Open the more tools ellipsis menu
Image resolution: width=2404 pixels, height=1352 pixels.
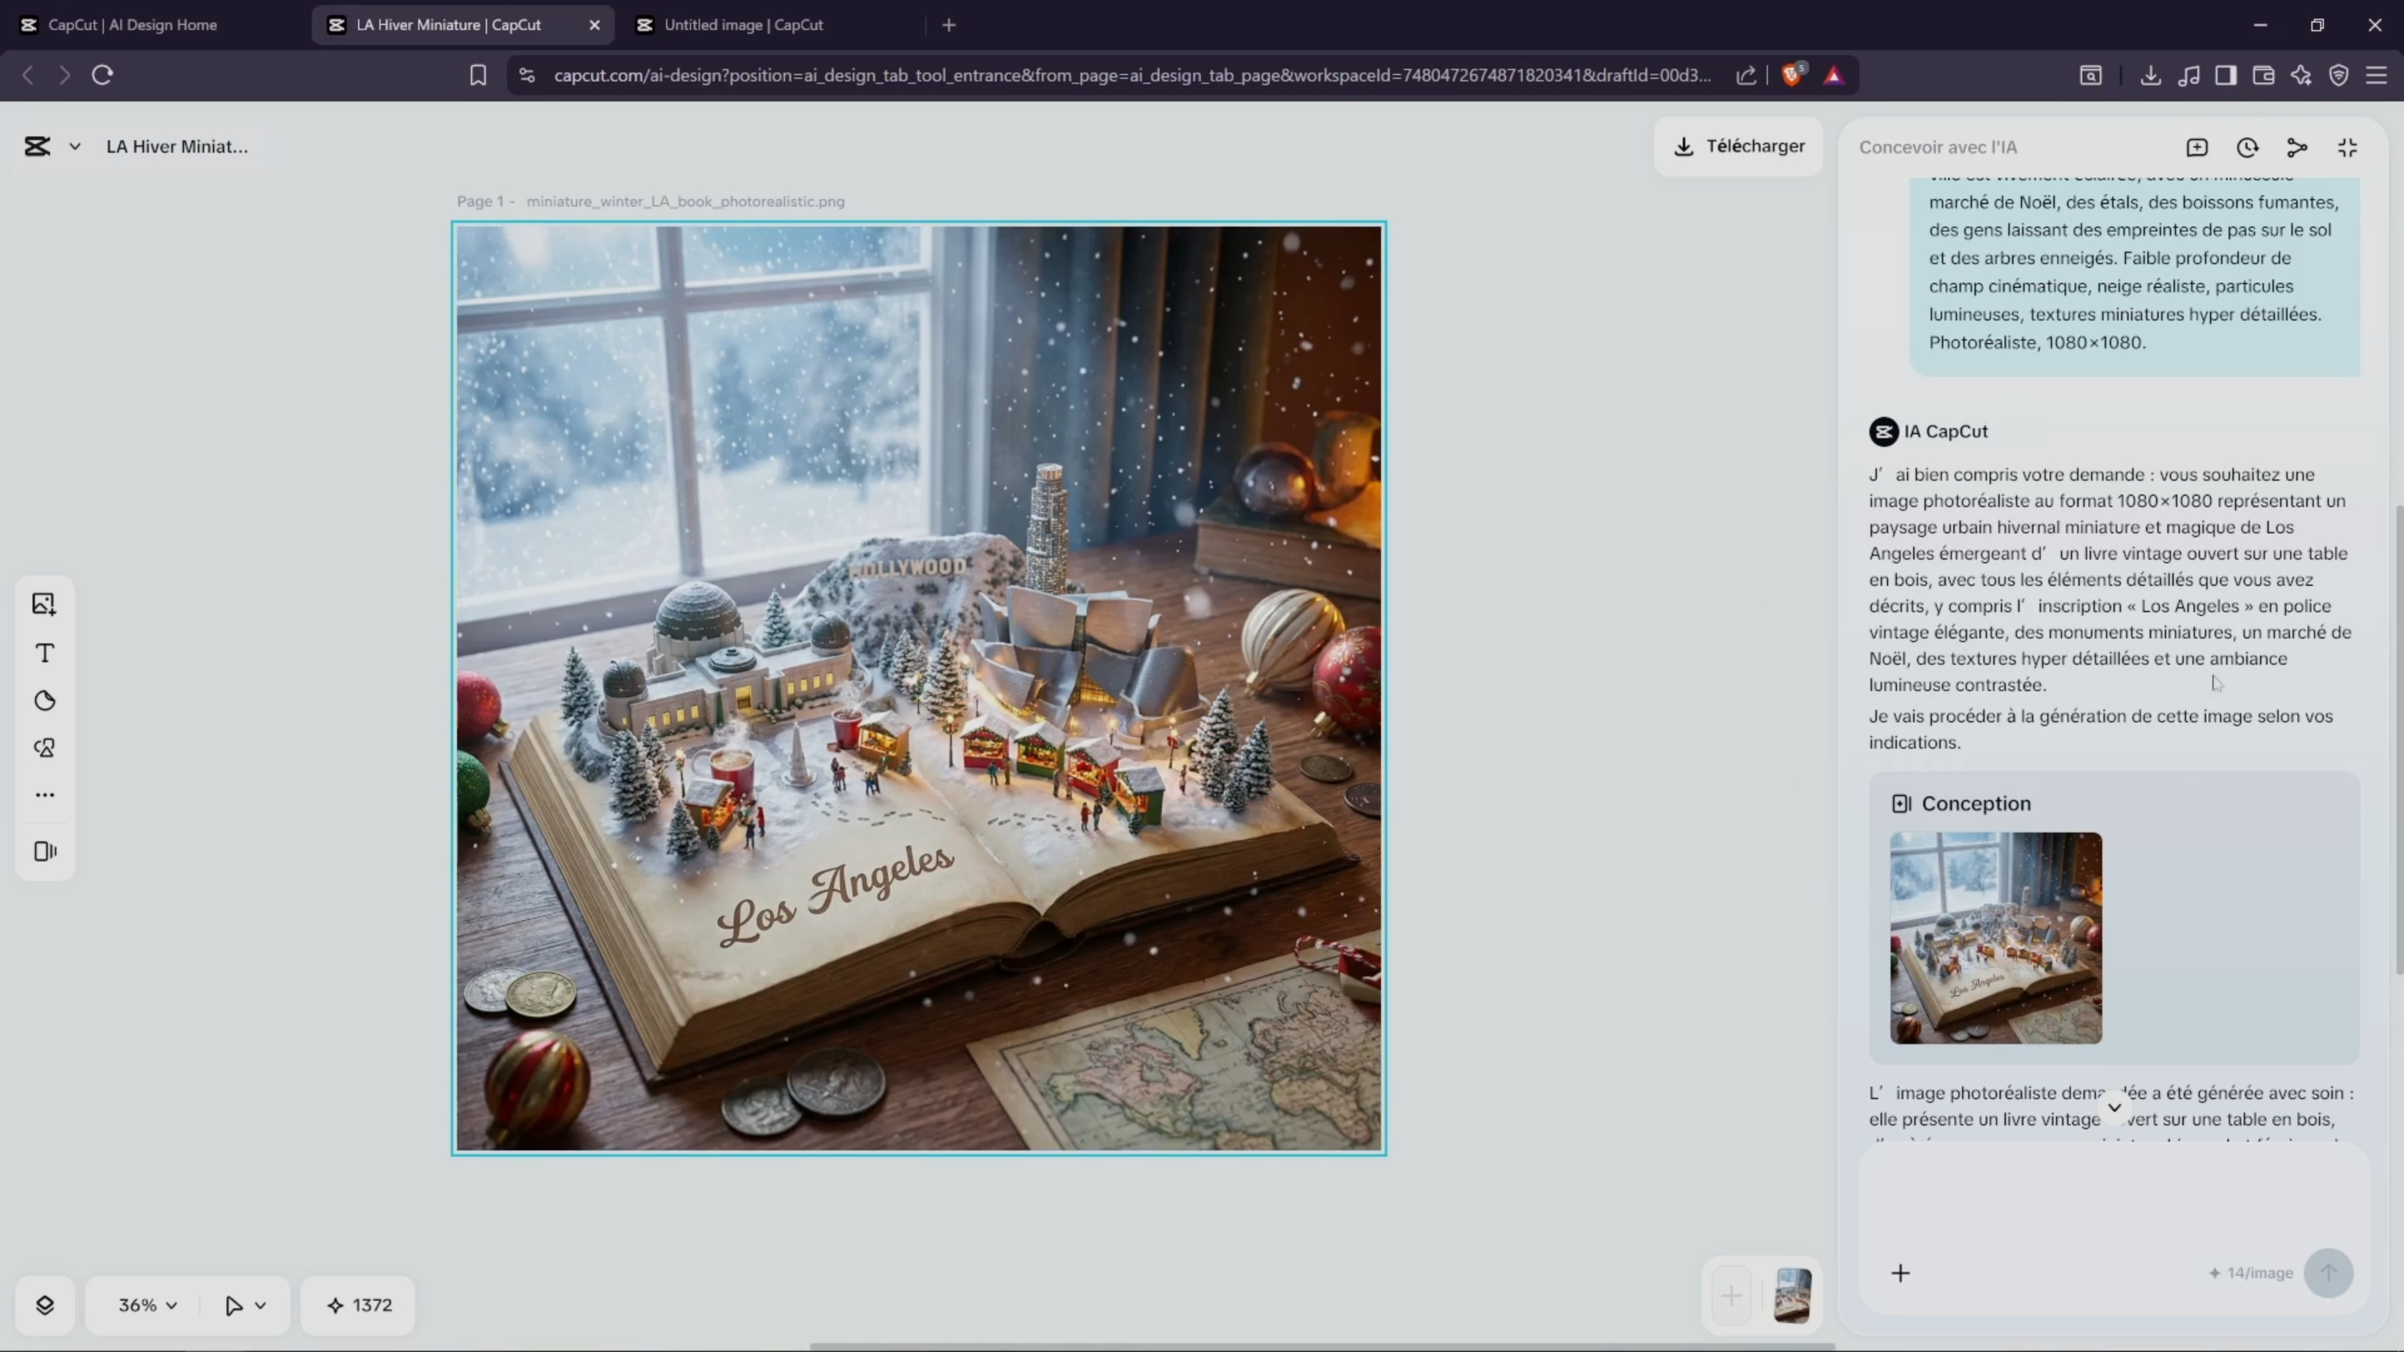(x=45, y=795)
